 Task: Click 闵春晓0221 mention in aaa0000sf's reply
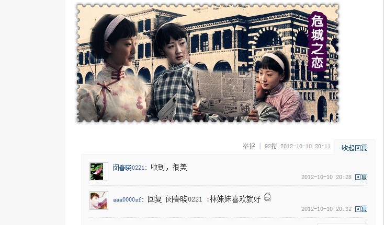click(x=184, y=199)
